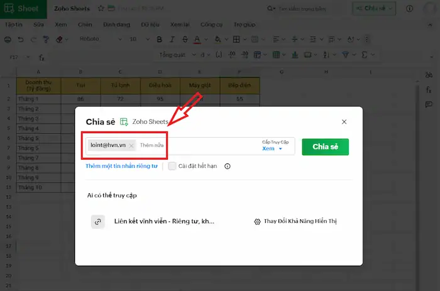The image size is (440, 291).
Task: Close the Chia sẻ dialog
Action: (344, 122)
